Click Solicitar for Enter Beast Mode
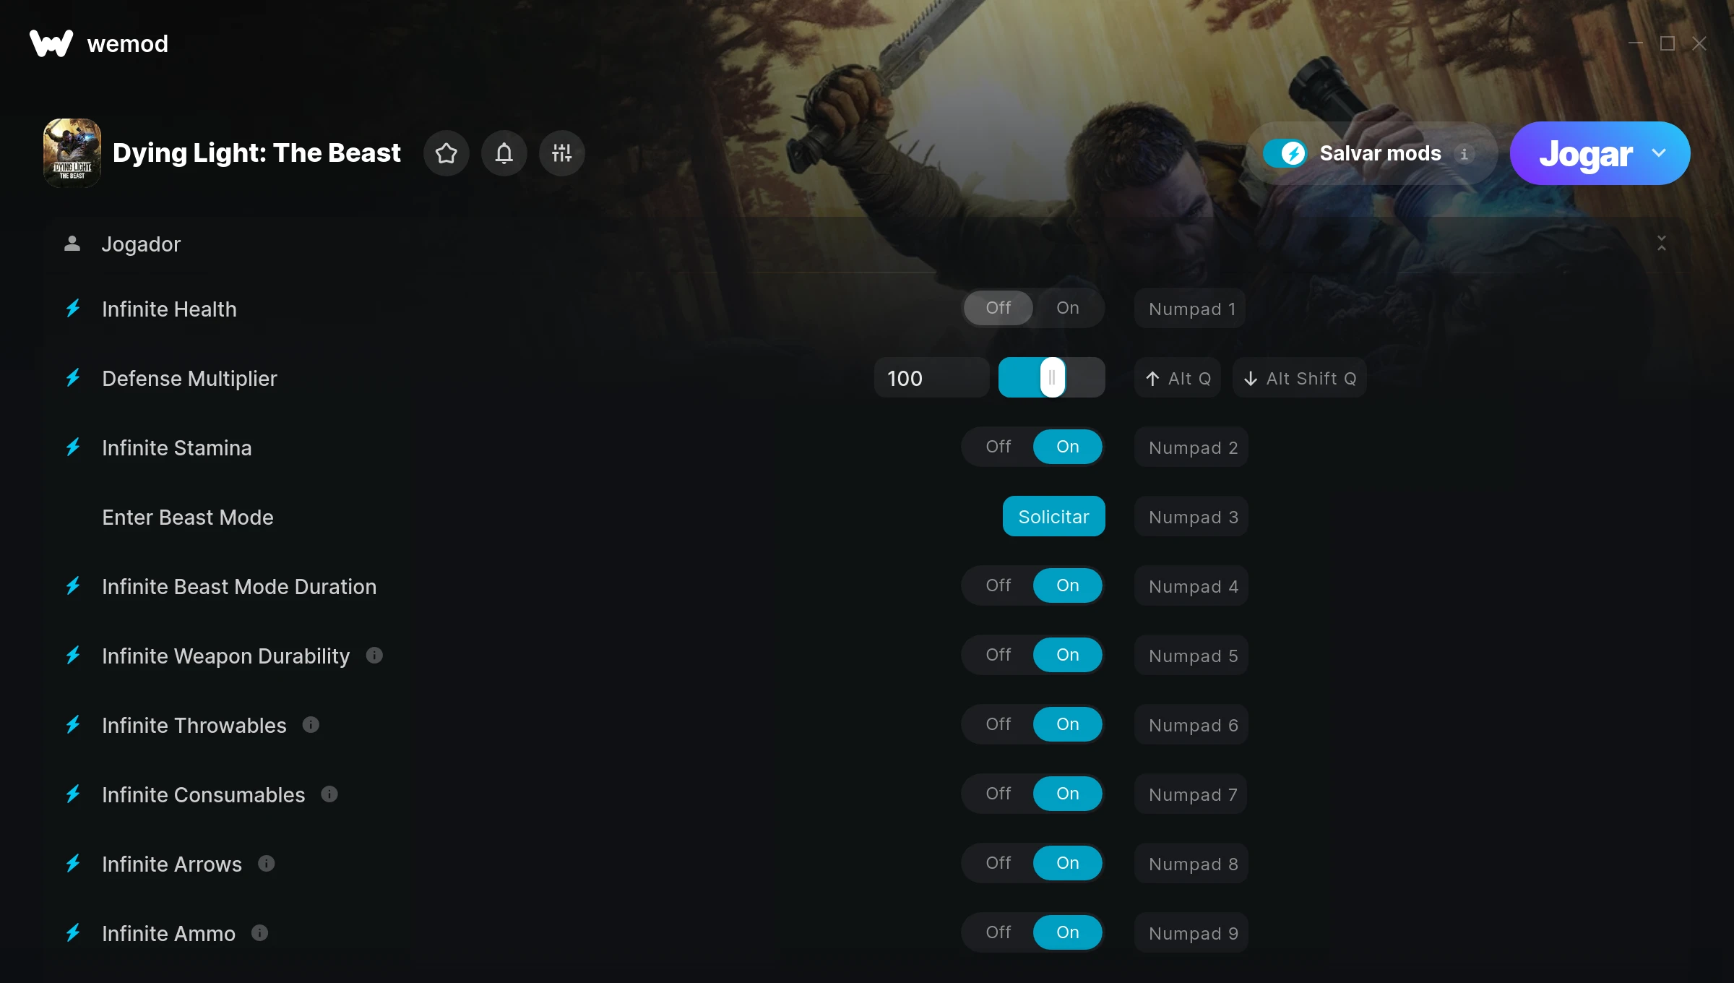This screenshot has height=983, width=1734. [1053, 517]
